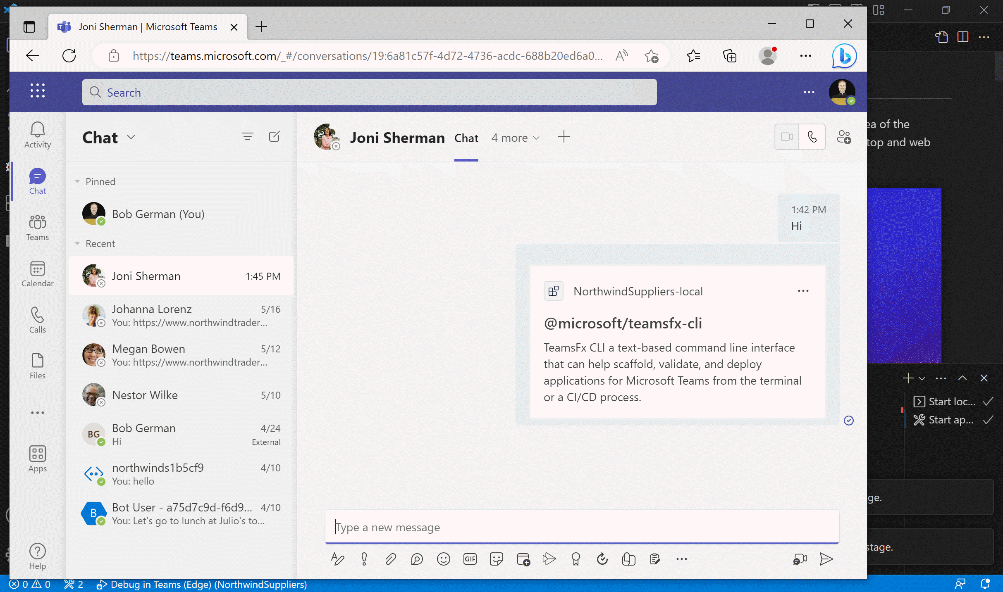Click the video call button for Joni Sherman
1003x592 pixels.
(x=786, y=138)
